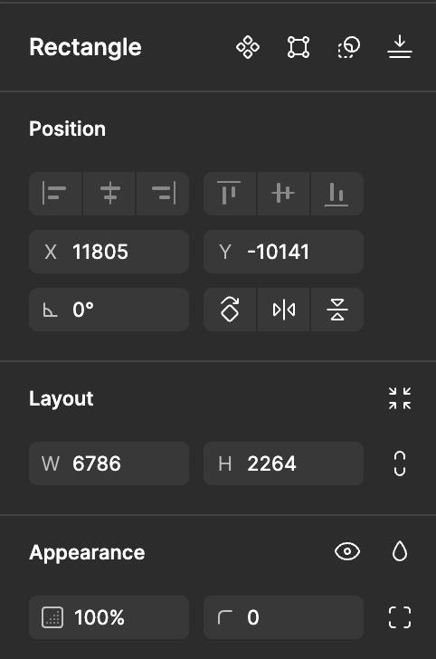436x659 pixels.
Task: Open the export download icon
Action: 400,47
